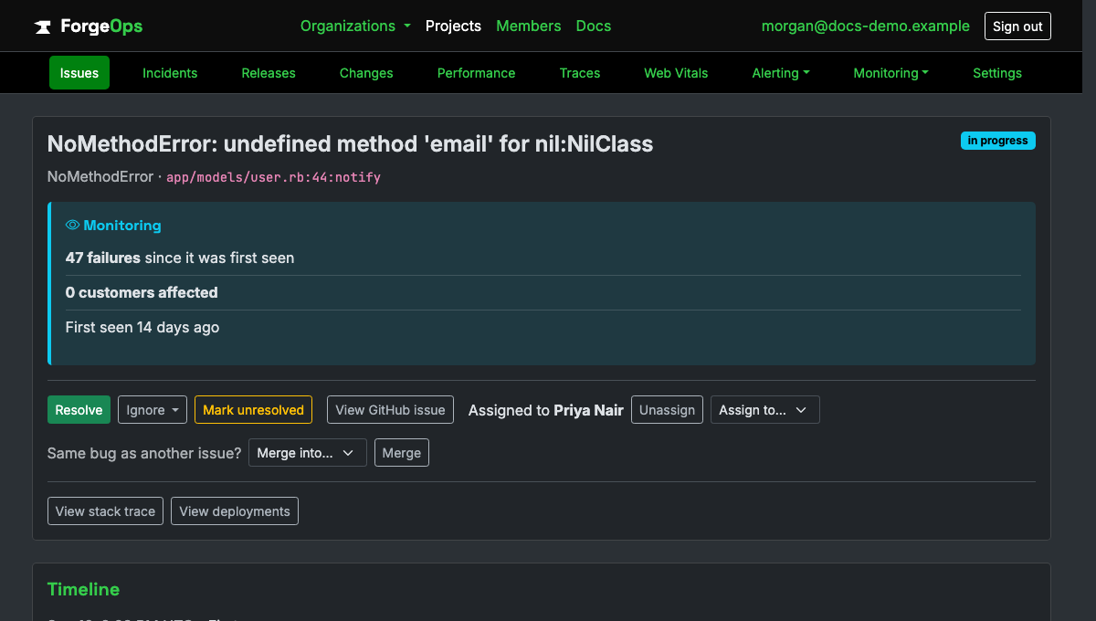Click the morgan@docs-demo.example account link
Image resolution: width=1096 pixels, height=621 pixels.
pyautogui.click(x=866, y=26)
